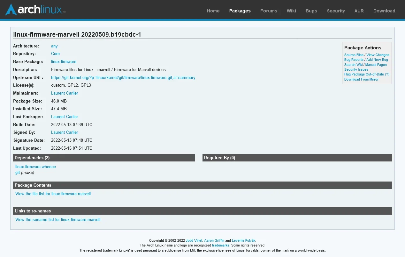Click the installed size value 47.4 MB
Image resolution: width=405 pixels, height=257 pixels.
[59, 109]
